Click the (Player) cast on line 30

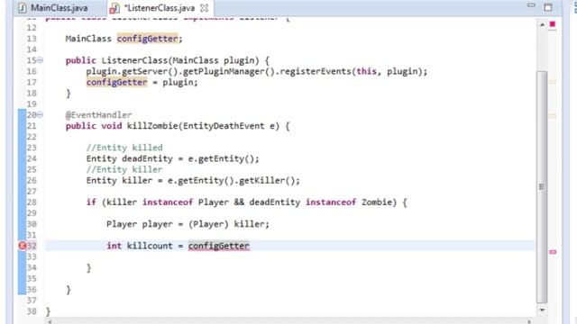pyautogui.click(x=208, y=224)
